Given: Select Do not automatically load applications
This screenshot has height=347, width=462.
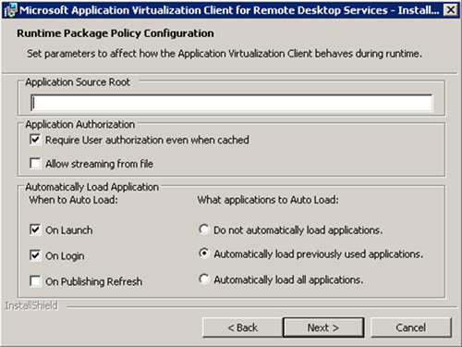Looking at the screenshot, I should (203, 229).
